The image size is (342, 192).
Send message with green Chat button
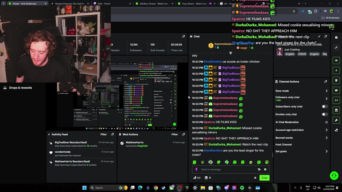pyautogui.click(x=264, y=178)
